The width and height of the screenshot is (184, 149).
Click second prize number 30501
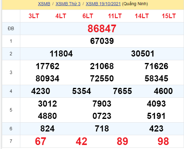[x=143, y=54]
